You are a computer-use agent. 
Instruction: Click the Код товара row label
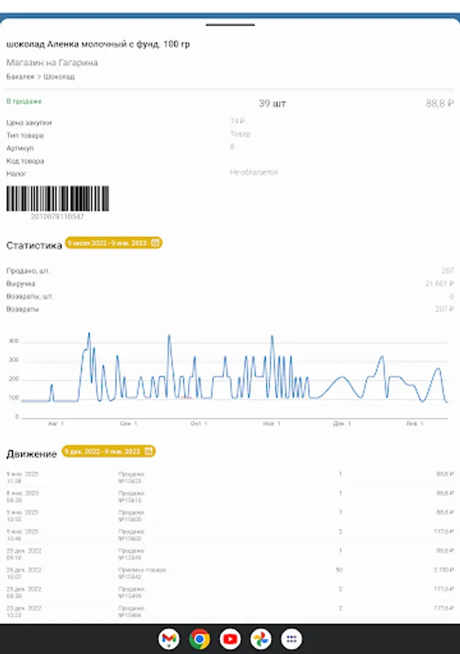tap(25, 161)
